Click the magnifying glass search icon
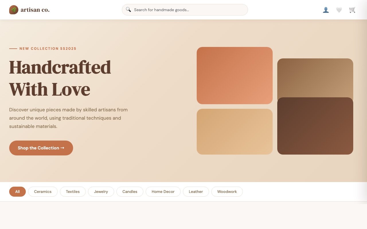Viewport: 367px width, 229px height. click(128, 10)
